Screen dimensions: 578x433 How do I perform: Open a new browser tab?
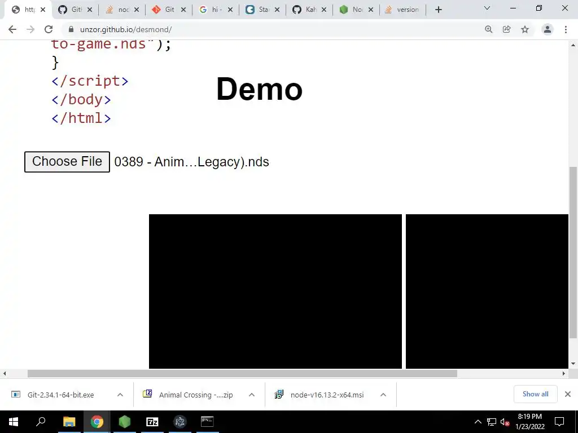point(438,10)
